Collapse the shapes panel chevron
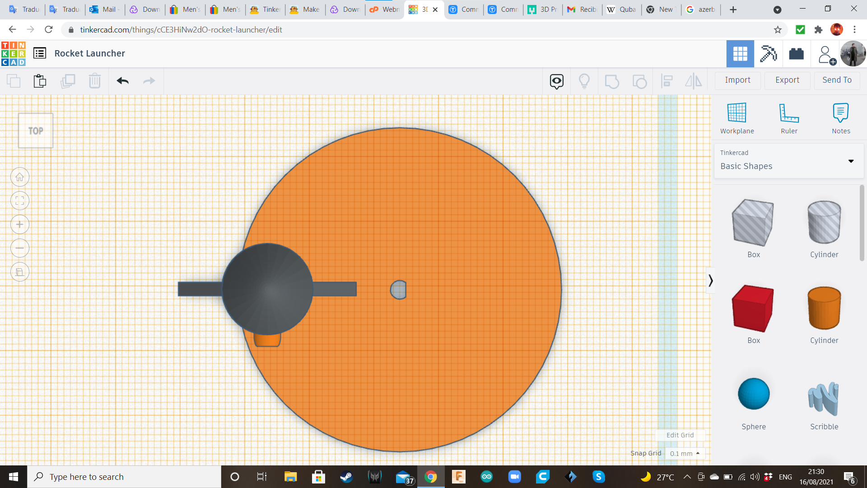Screen dimensions: 867x488 [710, 281]
